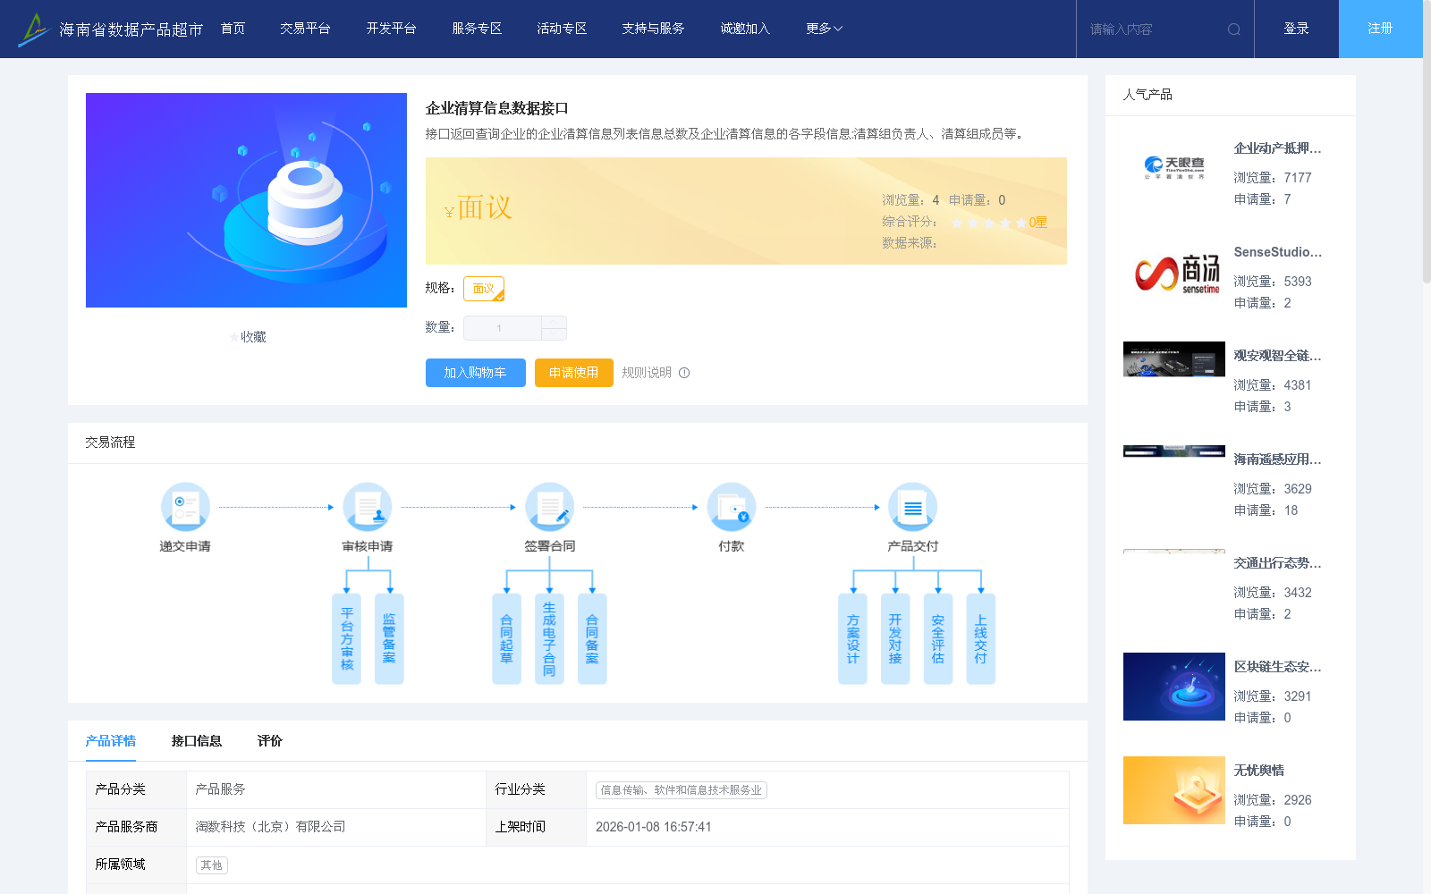Open the 交易平台 menu item
This screenshot has height=894, width=1431.
(305, 29)
